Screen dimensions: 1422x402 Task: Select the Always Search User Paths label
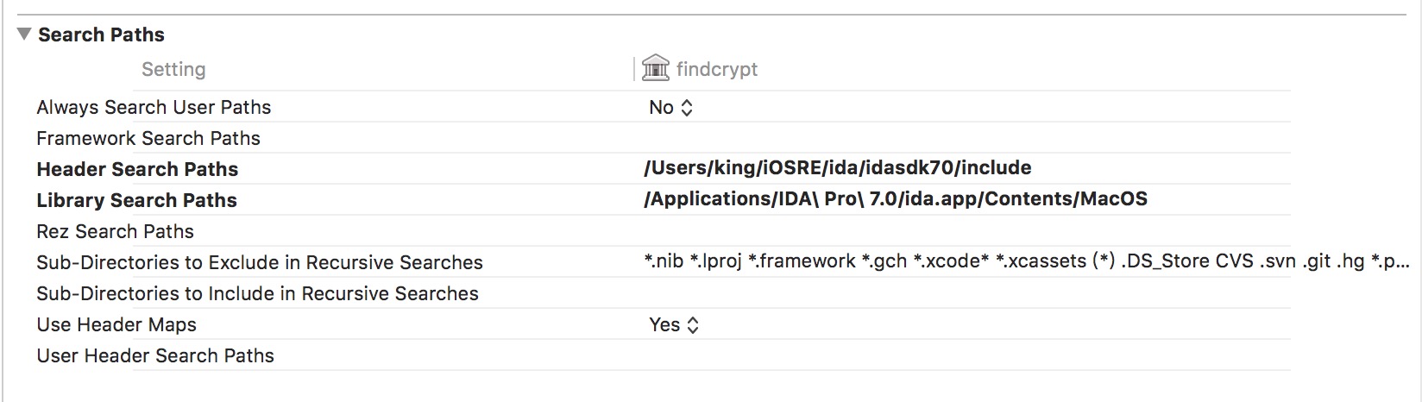154,107
